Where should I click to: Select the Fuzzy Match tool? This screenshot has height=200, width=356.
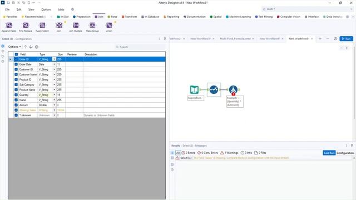[42, 27]
